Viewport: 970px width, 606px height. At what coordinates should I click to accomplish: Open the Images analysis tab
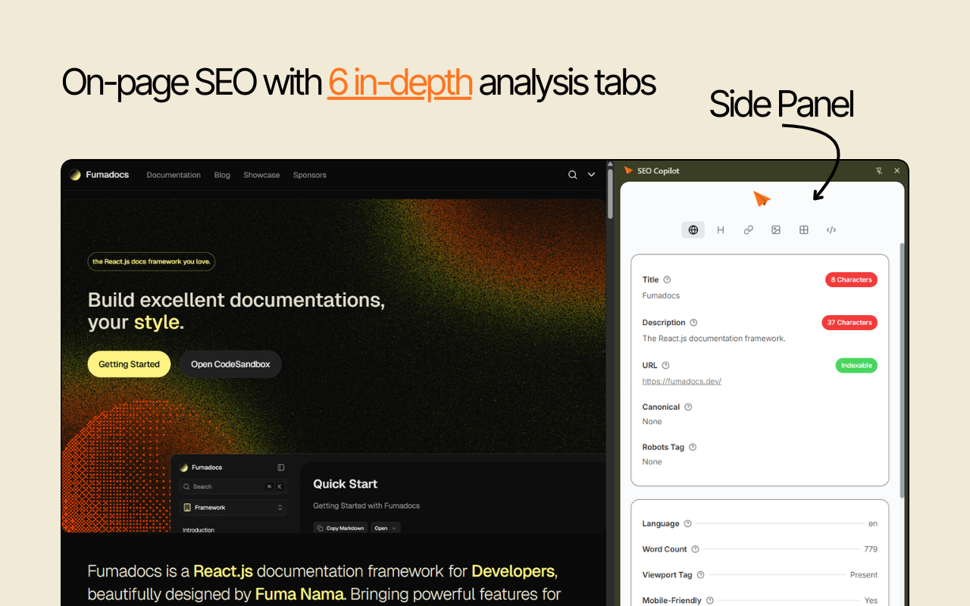click(x=775, y=230)
